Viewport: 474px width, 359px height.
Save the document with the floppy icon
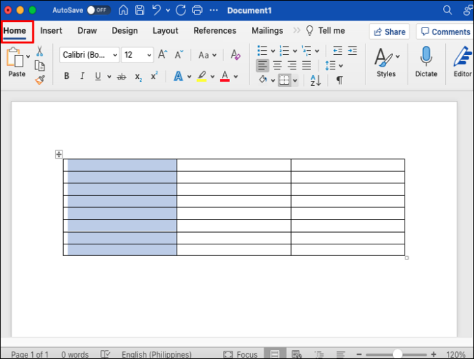pyautogui.click(x=139, y=10)
